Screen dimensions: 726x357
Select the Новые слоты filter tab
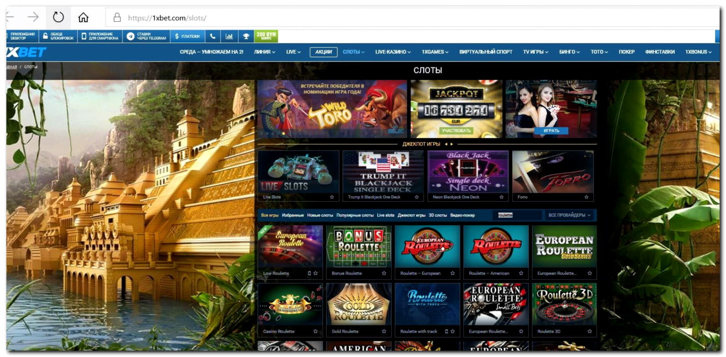pyautogui.click(x=320, y=215)
